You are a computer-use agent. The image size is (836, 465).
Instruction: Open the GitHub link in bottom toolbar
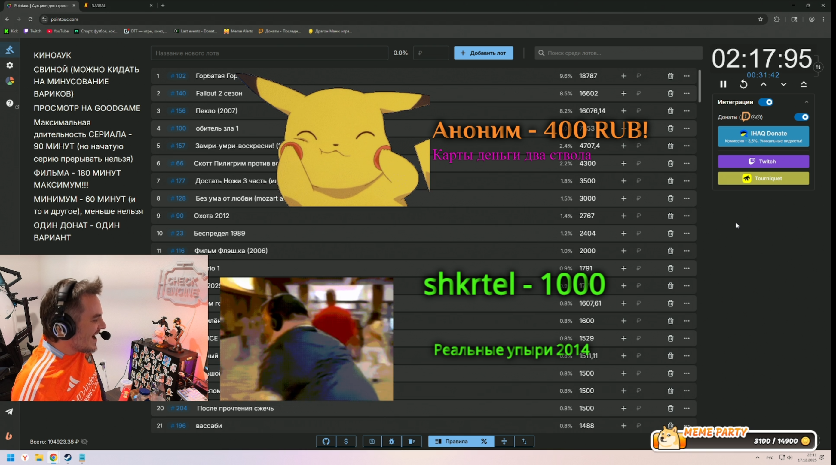pos(326,441)
